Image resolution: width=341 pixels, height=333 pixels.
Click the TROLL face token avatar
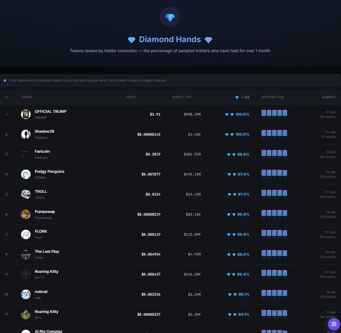[x=26, y=194]
